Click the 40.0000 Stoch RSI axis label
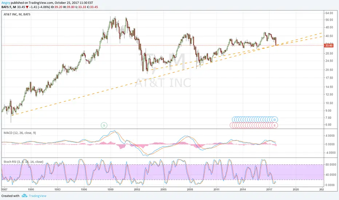Screen dimensions: 339x200 coord(331,175)
